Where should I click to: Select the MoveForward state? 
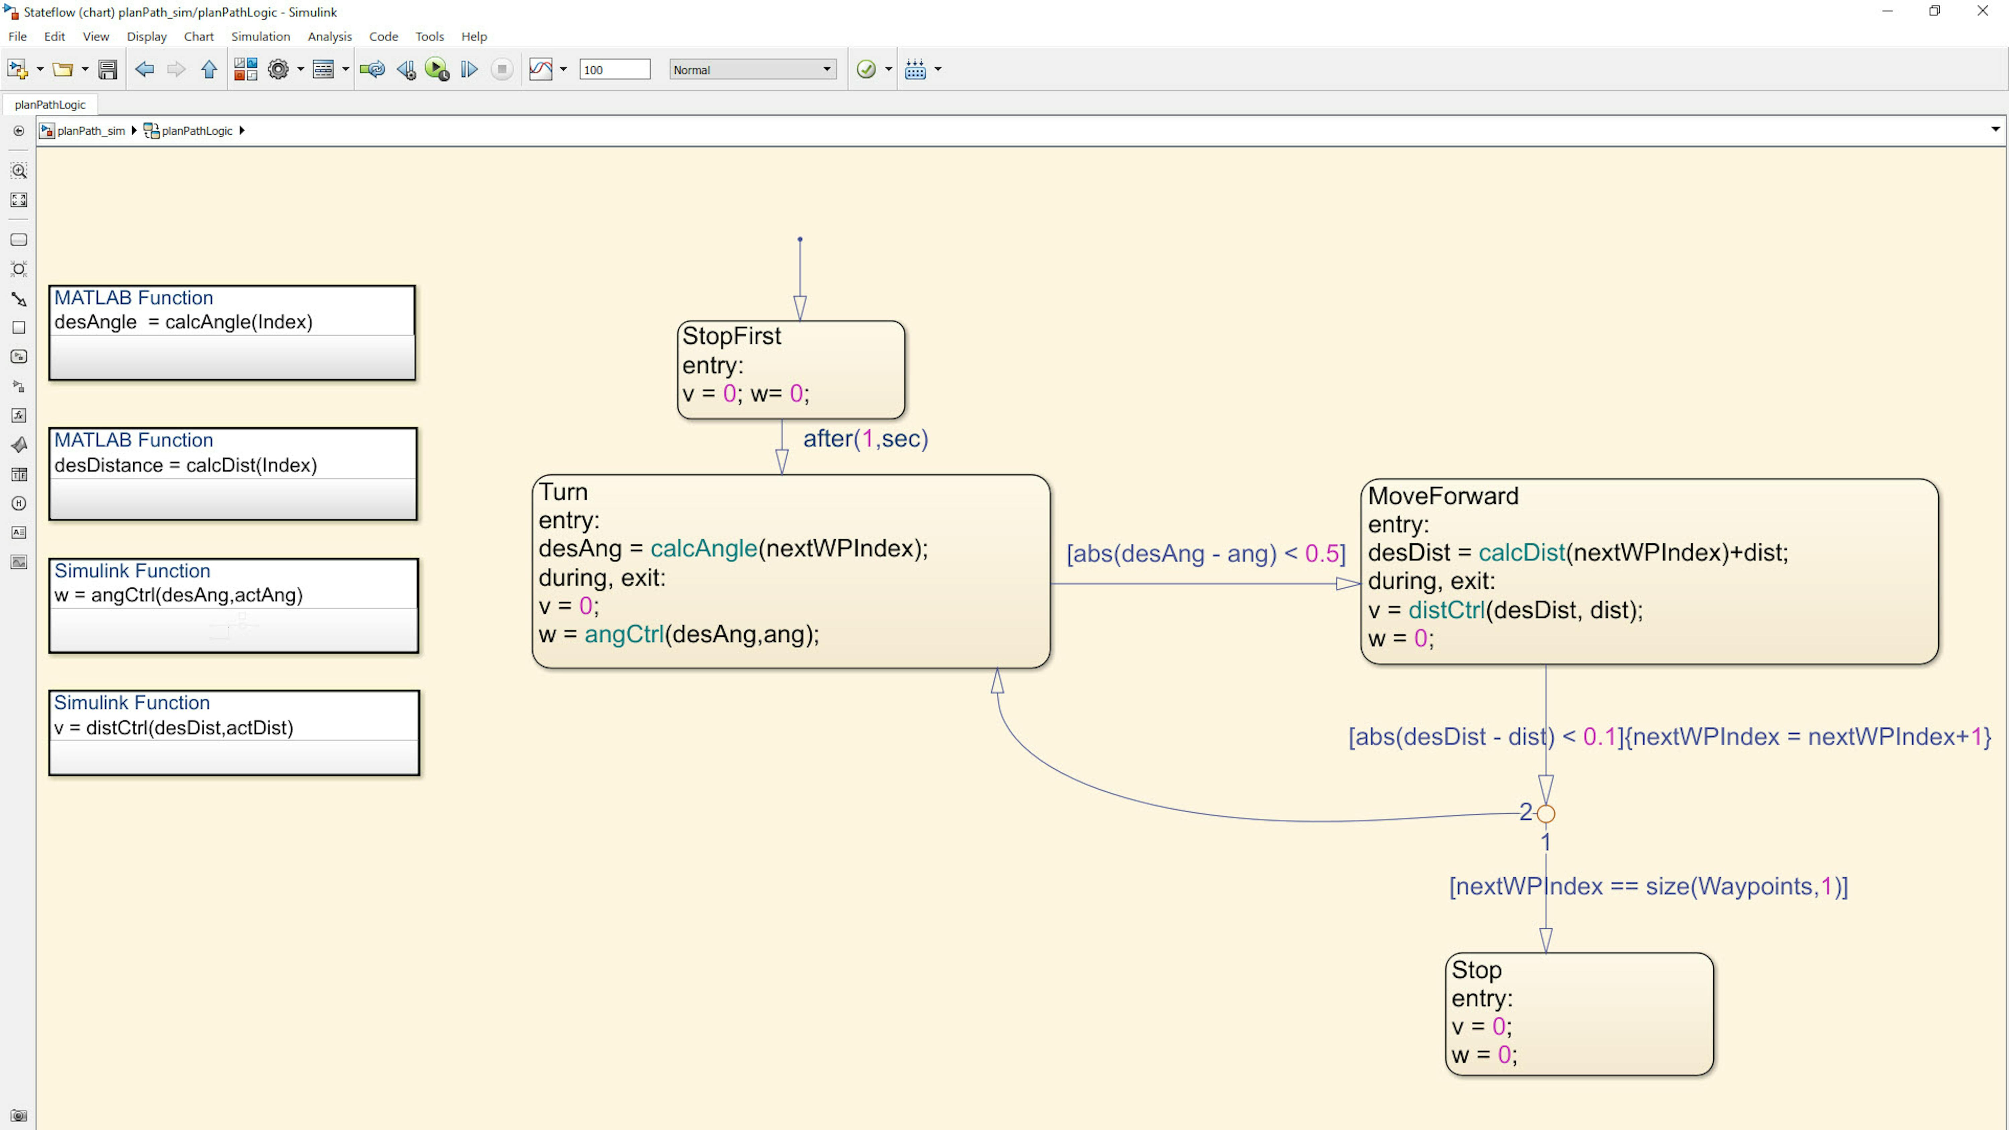(1649, 571)
